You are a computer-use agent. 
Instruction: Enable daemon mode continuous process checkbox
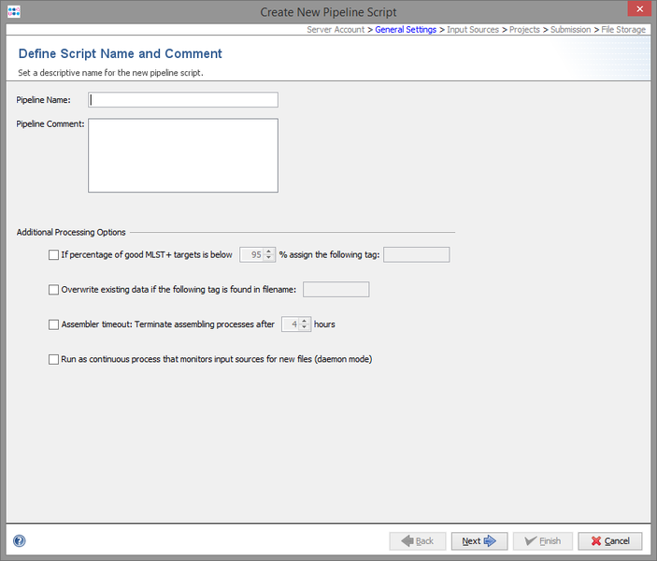point(53,359)
